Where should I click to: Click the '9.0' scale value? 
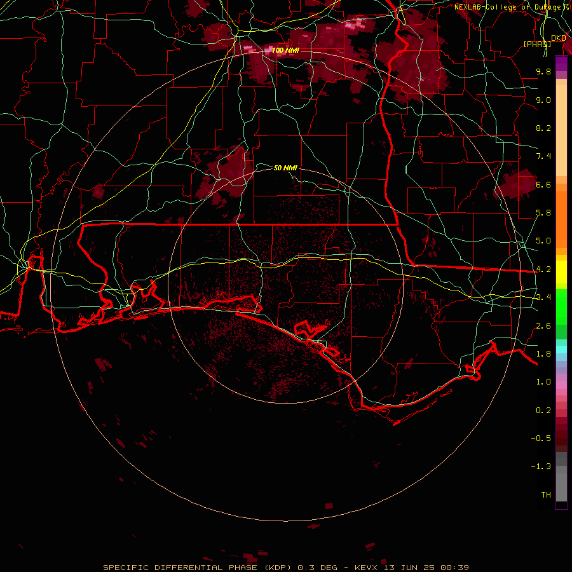click(543, 100)
